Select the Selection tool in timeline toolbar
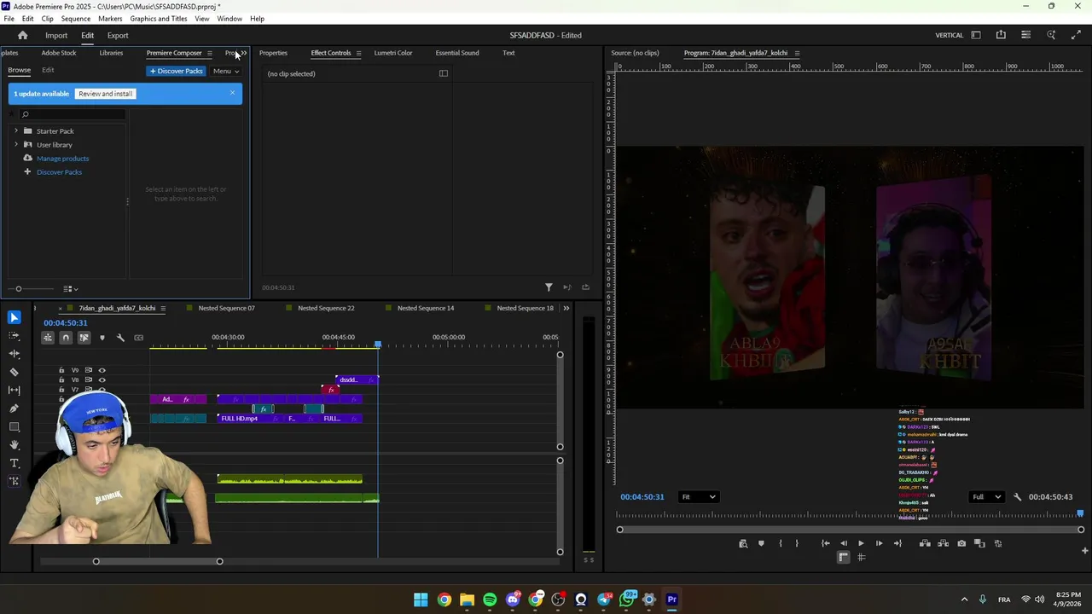 14,317
